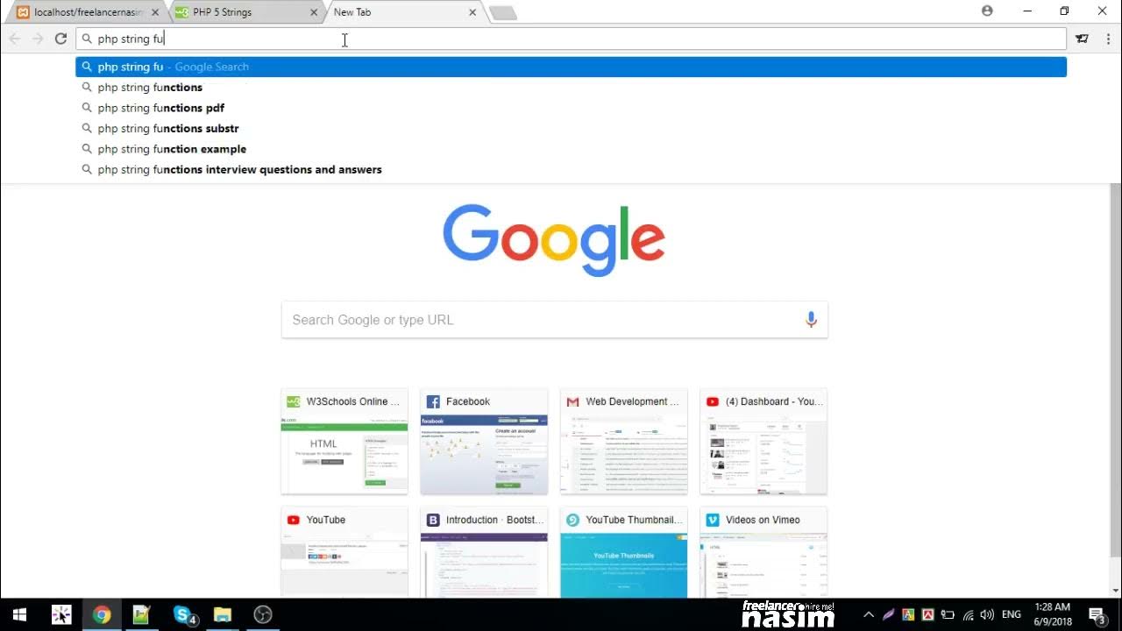Open the Windows notification center icon
Screen dimensions: 1122x631
(x=1097, y=614)
